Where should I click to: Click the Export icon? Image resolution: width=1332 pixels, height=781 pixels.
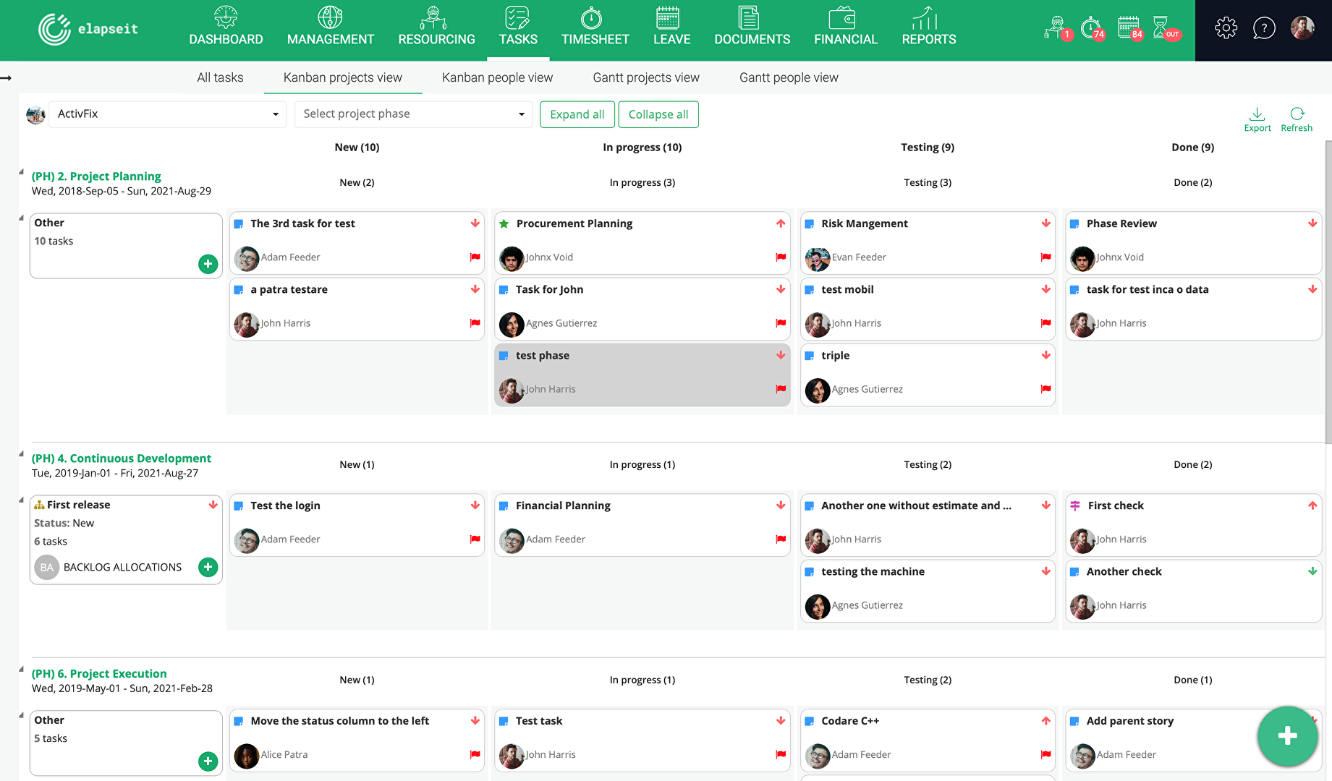1257,120
